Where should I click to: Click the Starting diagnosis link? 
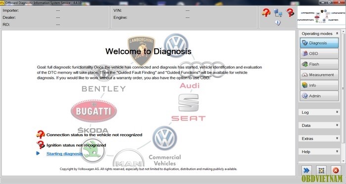click(x=64, y=153)
